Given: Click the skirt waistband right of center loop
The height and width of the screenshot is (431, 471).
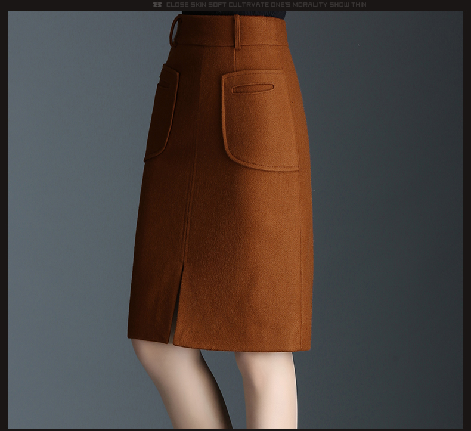Looking at the screenshot, I should (268, 33).
